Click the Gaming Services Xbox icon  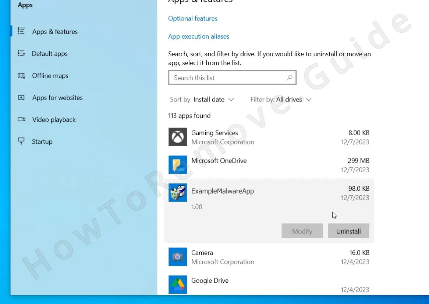point(178,137)
